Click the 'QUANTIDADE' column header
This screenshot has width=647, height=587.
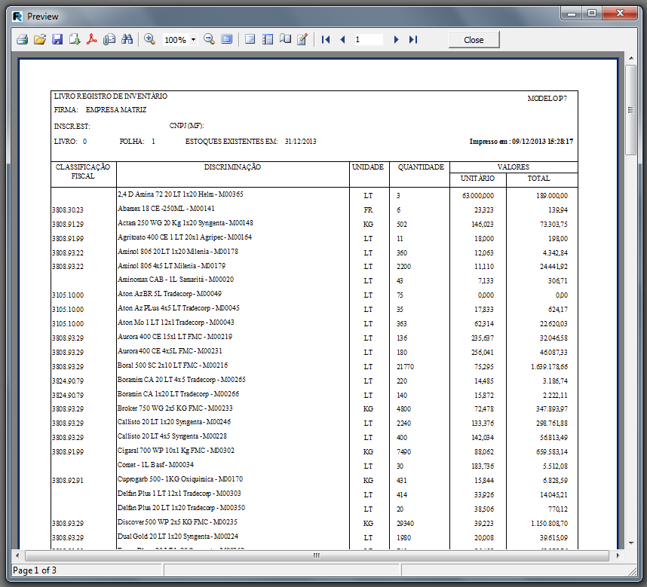(x=421, y=167)
